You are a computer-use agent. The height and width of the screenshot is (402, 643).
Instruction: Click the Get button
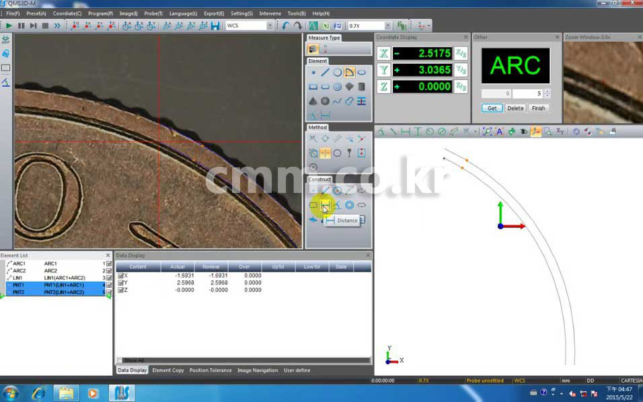(492, 108)
